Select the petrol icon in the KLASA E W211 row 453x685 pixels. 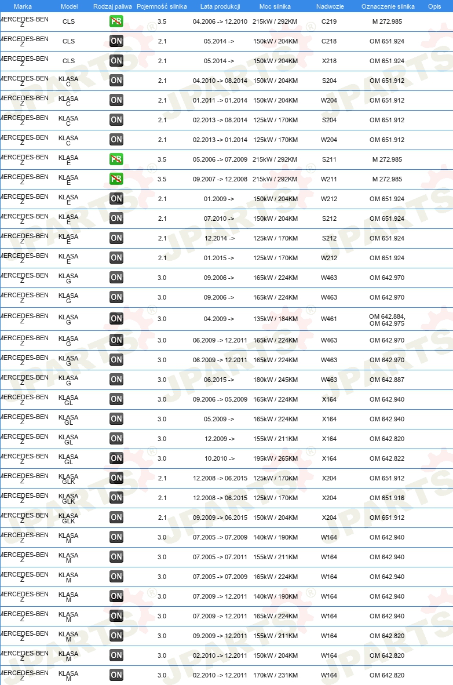(x=116, y=178)
